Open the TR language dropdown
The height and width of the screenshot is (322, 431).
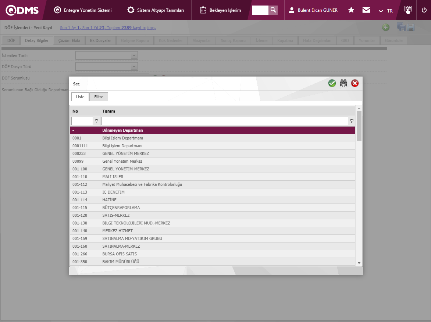pyautogui.click(x=386, y=11)
